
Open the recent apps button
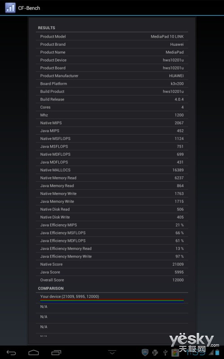[56, 352]
